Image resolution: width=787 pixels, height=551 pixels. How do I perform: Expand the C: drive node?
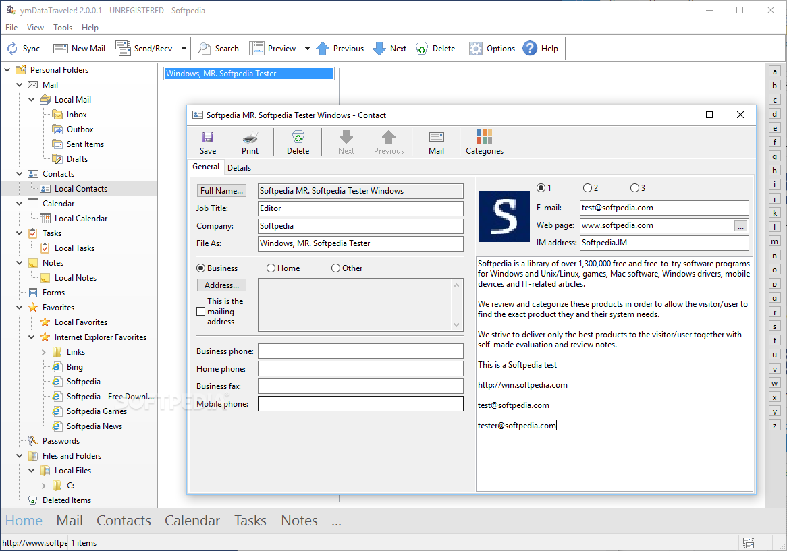tap(44, 486)
